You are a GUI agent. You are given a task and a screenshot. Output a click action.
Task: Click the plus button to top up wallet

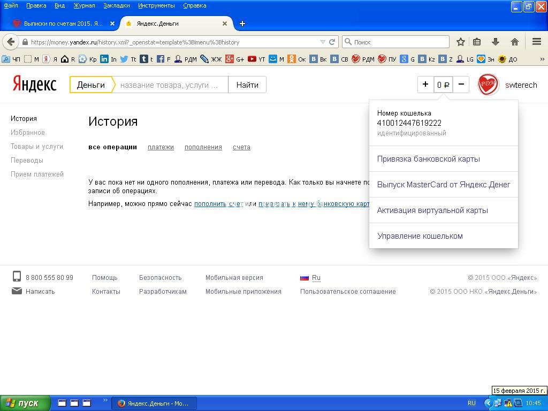(425, 84)
